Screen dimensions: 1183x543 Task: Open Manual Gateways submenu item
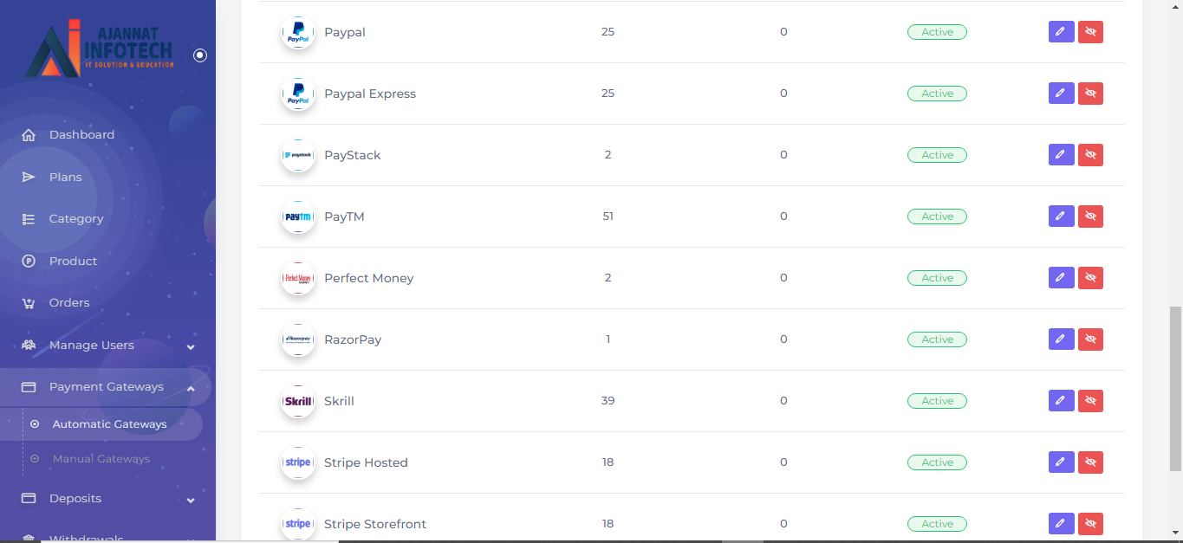(101, 459)
